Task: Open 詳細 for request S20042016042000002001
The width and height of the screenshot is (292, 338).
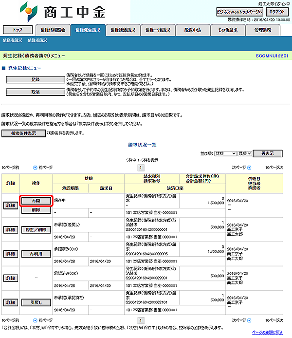Action: 11,278
